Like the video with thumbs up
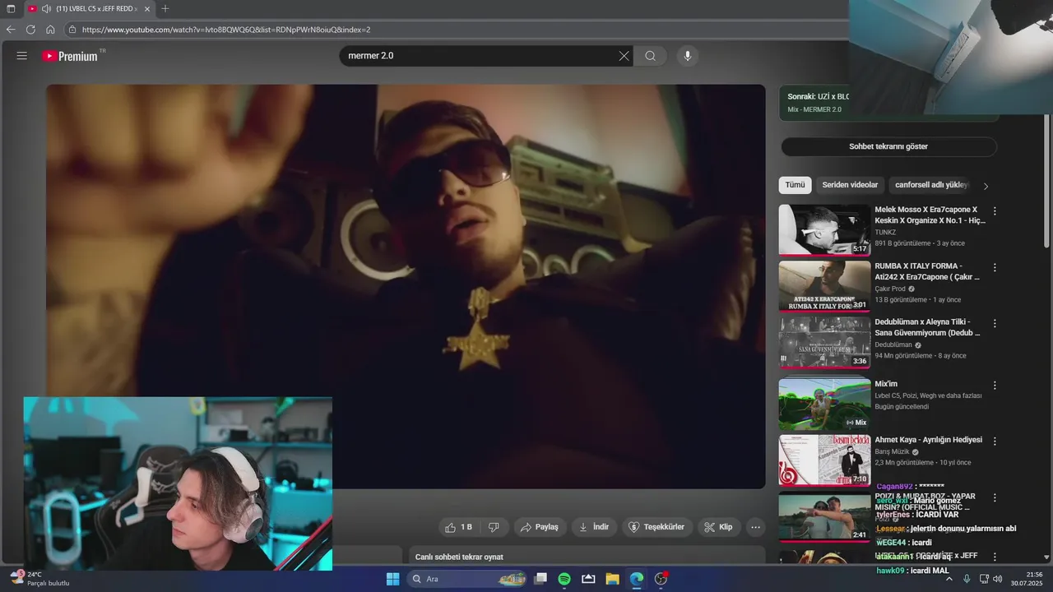The width and height of the screenshot is (1053, 592). pos(457,527)
